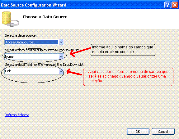The image size is (179, 139).
Task: Dismiss dialog with Cancel button
Action: (x=163, y=132)
